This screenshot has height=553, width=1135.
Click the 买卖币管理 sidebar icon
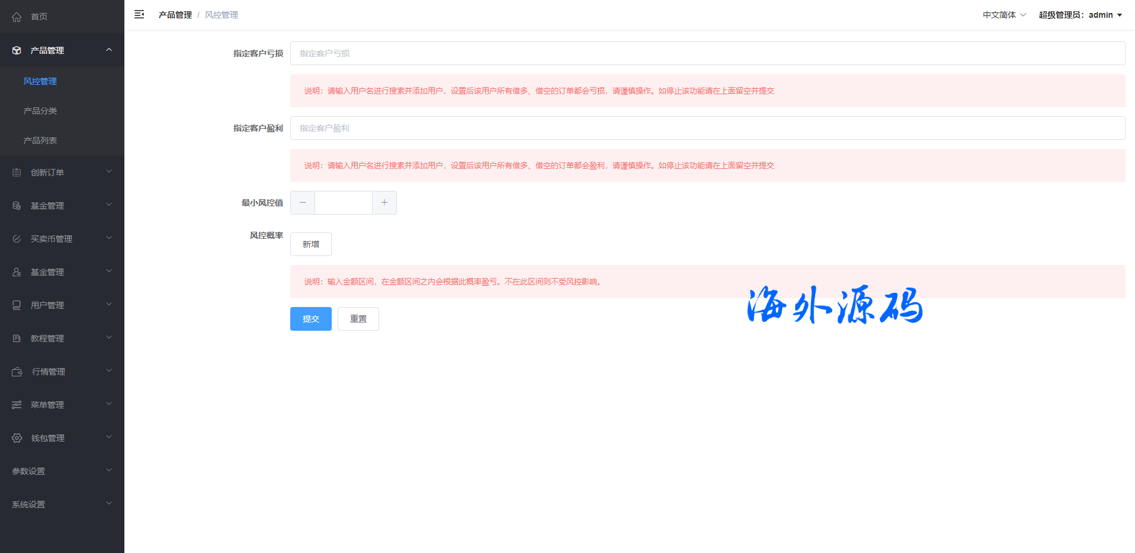(17, 239)
